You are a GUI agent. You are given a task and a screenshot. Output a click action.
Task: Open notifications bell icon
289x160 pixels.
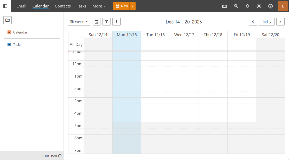247,6
